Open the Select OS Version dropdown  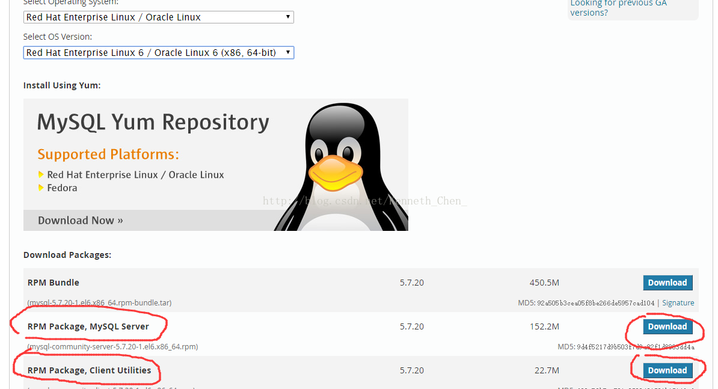pos(158,53)
